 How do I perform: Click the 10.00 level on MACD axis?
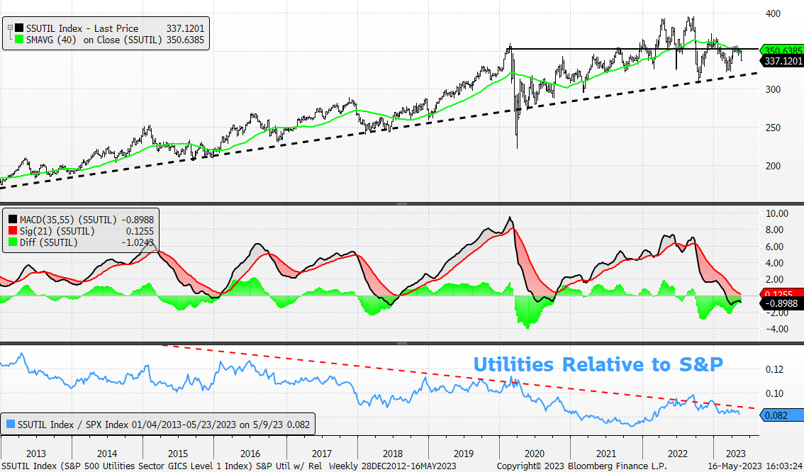pos(776,213)
